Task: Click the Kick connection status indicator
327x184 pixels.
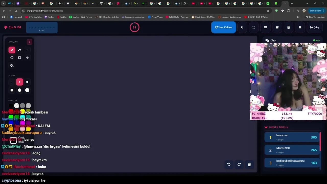Action: tap(316, 40)
